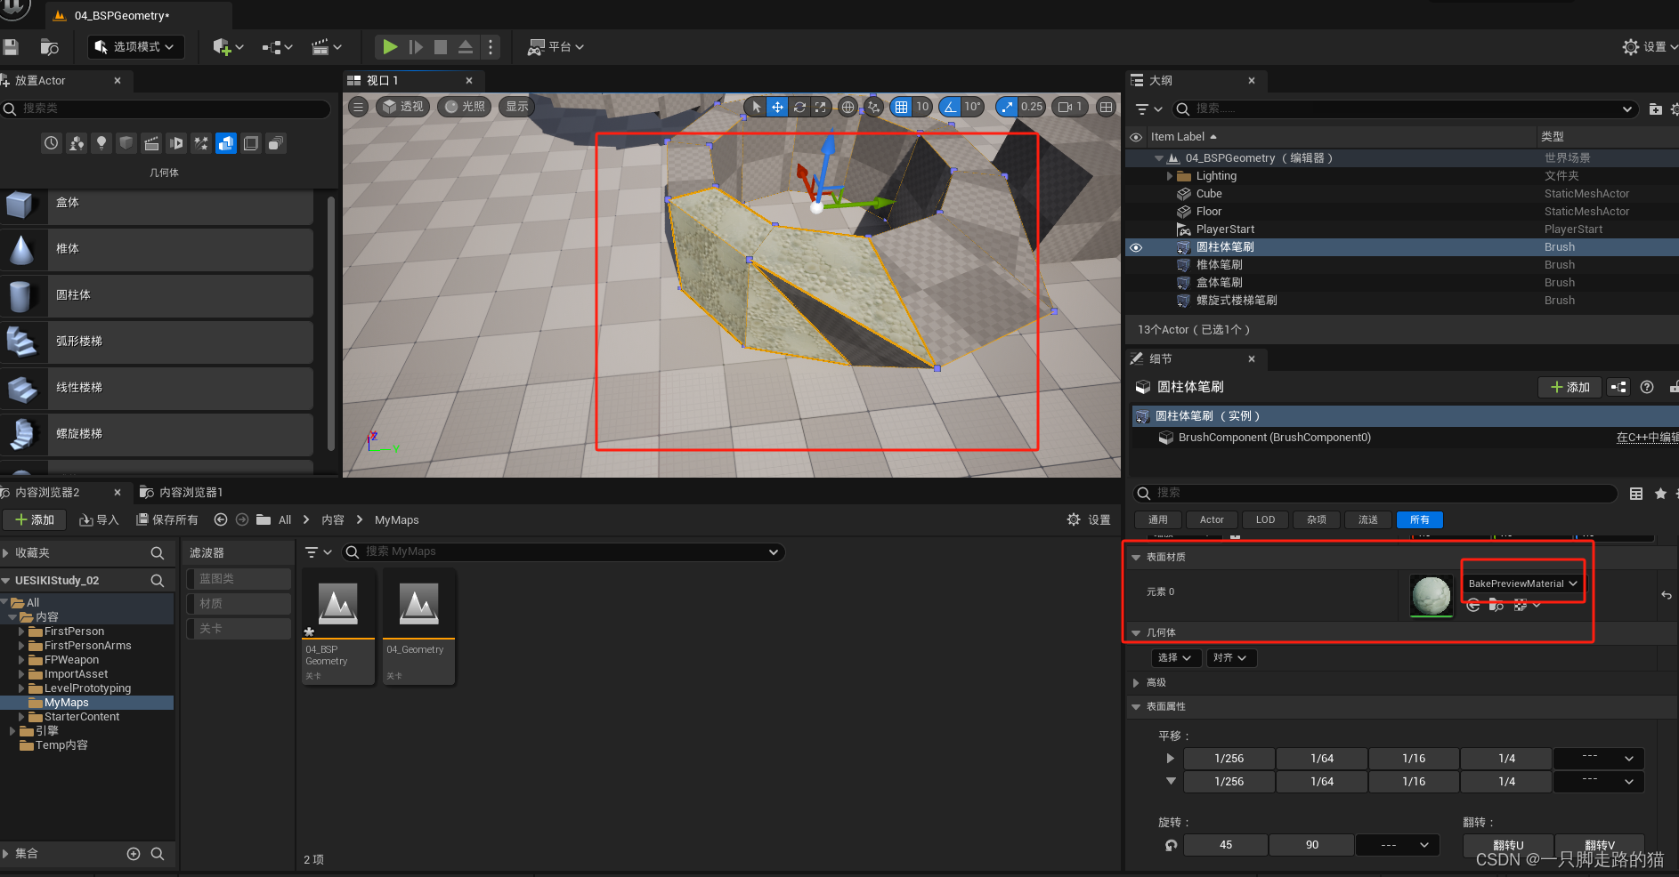Open the add content cube-plus menu

tap(228, 47)
